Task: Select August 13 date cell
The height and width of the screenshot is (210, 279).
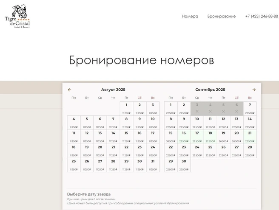Action: click(x=100, y=137)
